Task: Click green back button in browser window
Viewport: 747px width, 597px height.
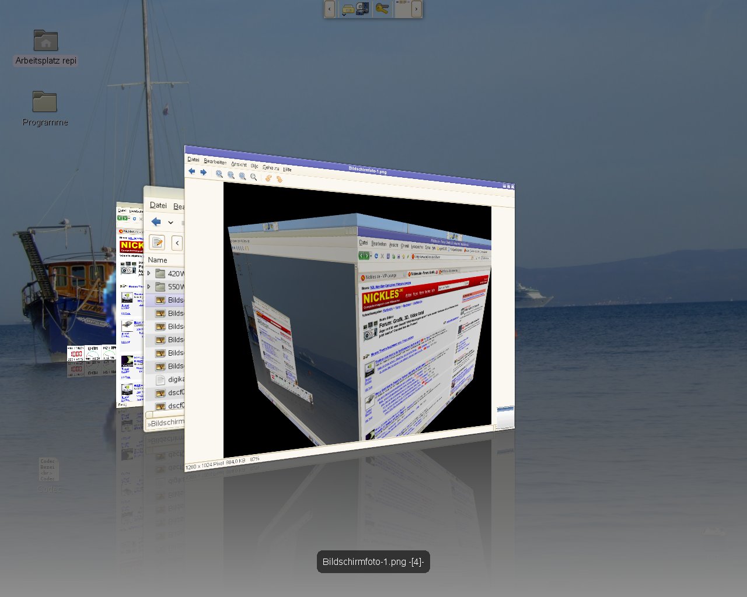Action: 120,218
